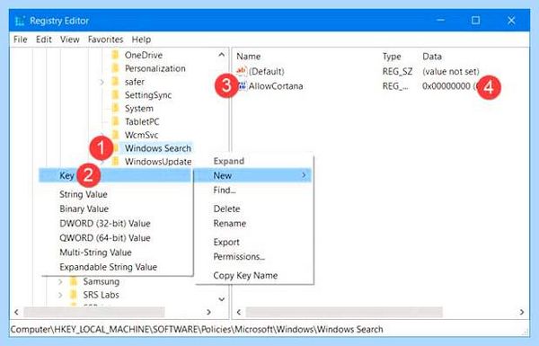
Task: Click the Personalization folder icon
Action: tap(116, 68)
